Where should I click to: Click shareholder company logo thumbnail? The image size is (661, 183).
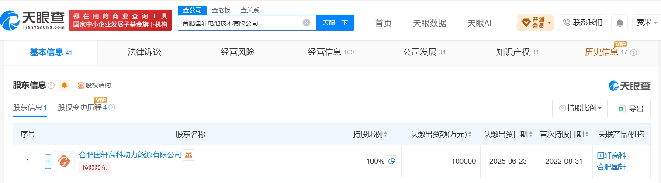[64, 162]
